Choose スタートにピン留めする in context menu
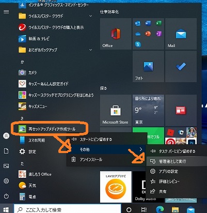The height and width of the screenshot is (213, 207). coord(107,139)
